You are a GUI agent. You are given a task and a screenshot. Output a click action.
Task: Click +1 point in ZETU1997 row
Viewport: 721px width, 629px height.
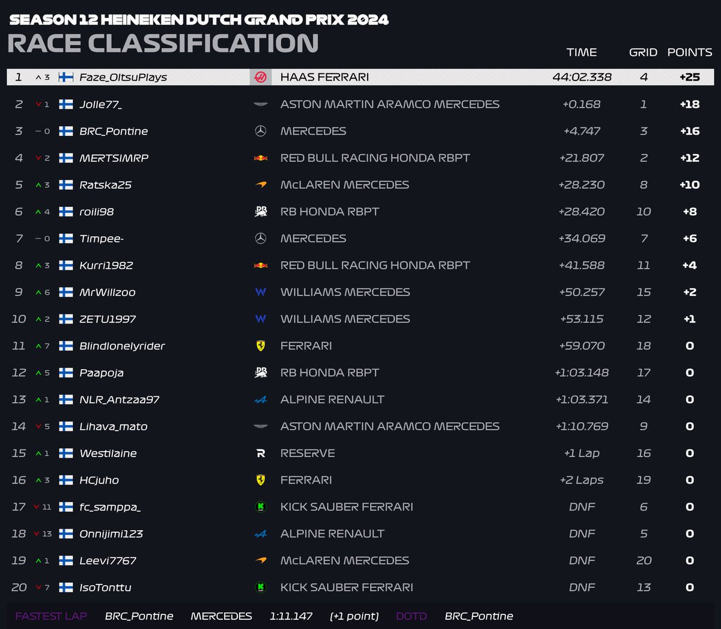690,319
